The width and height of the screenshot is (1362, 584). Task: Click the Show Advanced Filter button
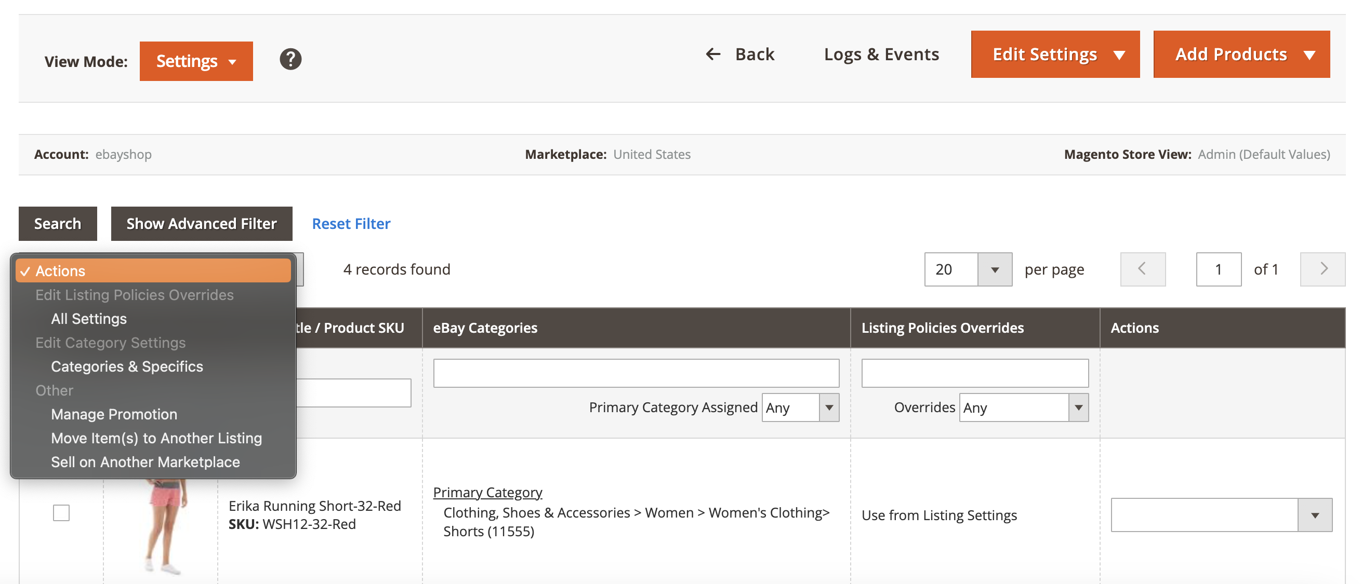point(202,223)
